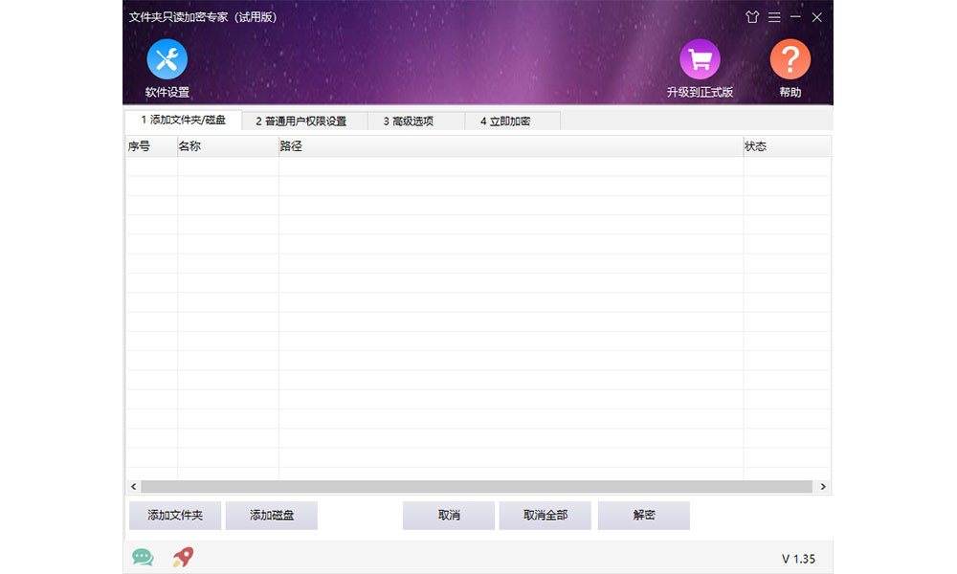Select the 添加文件夹/磁盘 tab
The image size is (957, 574).
[x=183, y=121]
